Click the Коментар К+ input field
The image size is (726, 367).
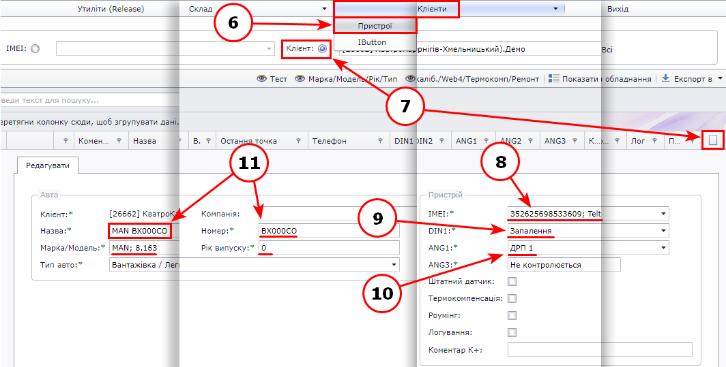pos(600,349)
